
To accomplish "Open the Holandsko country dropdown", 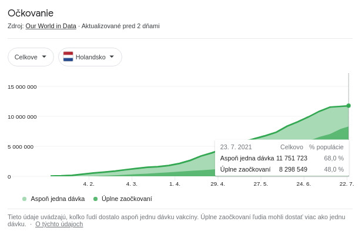I will (x=90, y=57).
